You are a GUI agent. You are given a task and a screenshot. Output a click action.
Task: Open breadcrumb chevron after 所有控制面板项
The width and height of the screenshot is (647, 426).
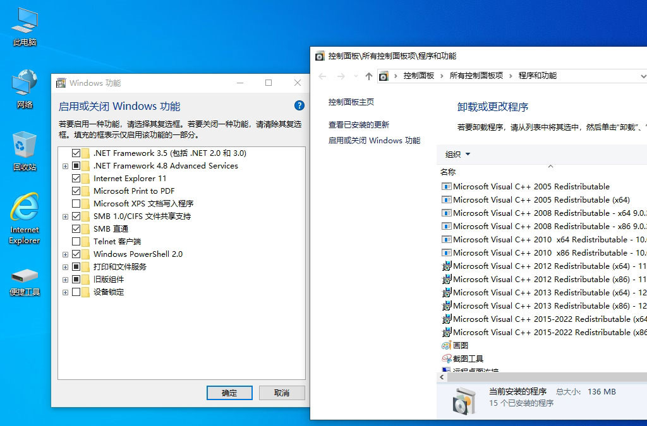[x=511, y=76]
